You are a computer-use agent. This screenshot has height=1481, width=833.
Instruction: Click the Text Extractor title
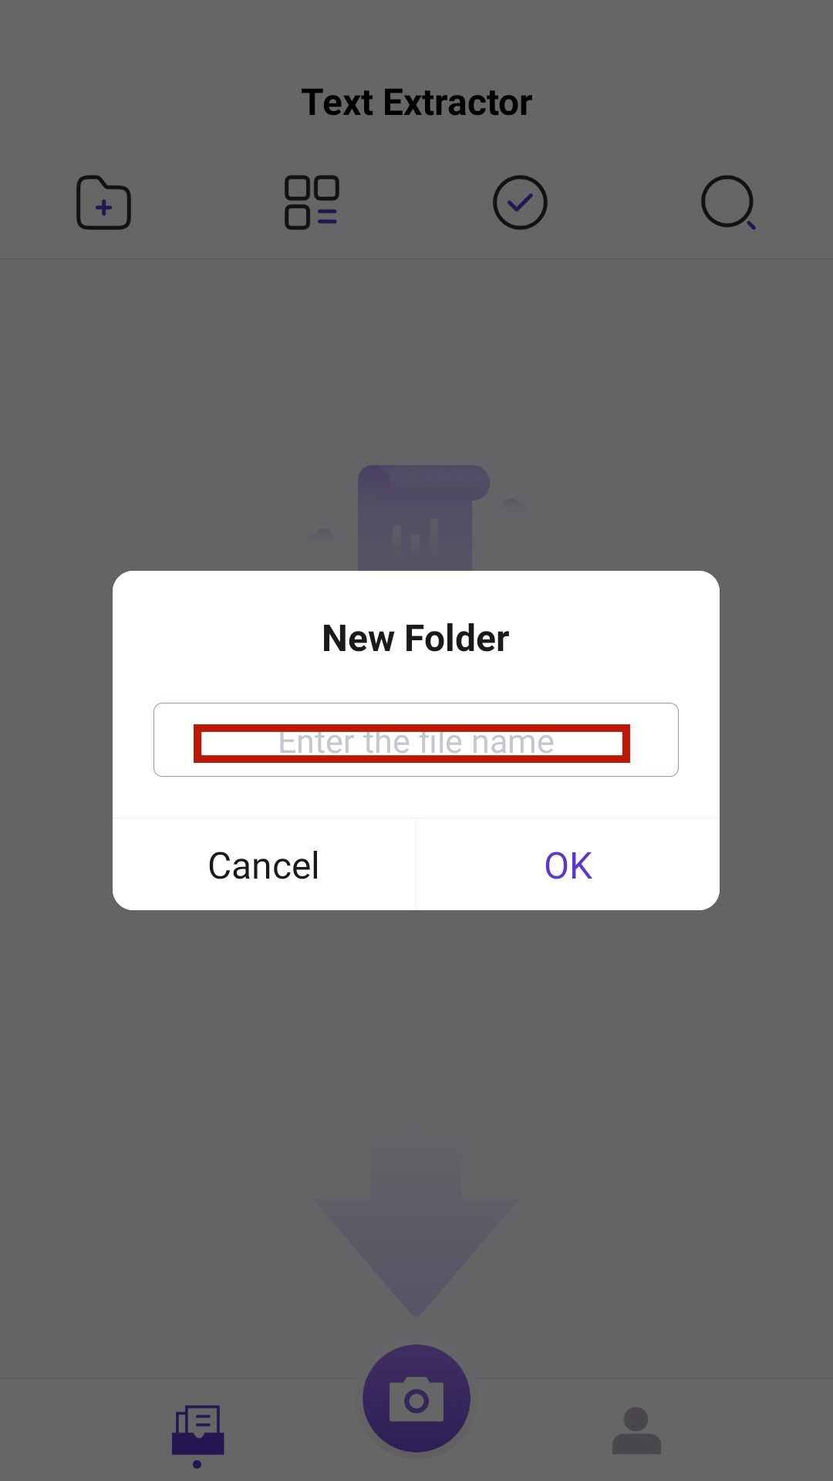click(x=416, y=103)
